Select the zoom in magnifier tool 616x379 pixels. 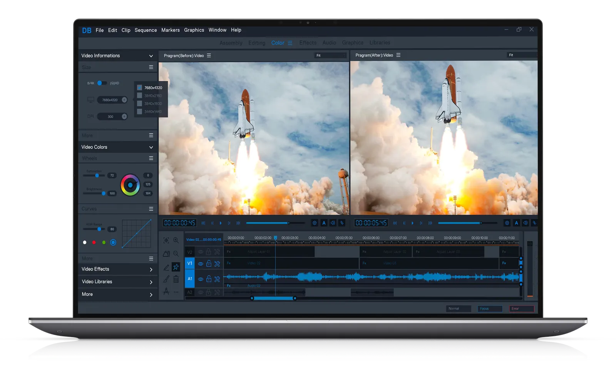(x=176, y=240)
